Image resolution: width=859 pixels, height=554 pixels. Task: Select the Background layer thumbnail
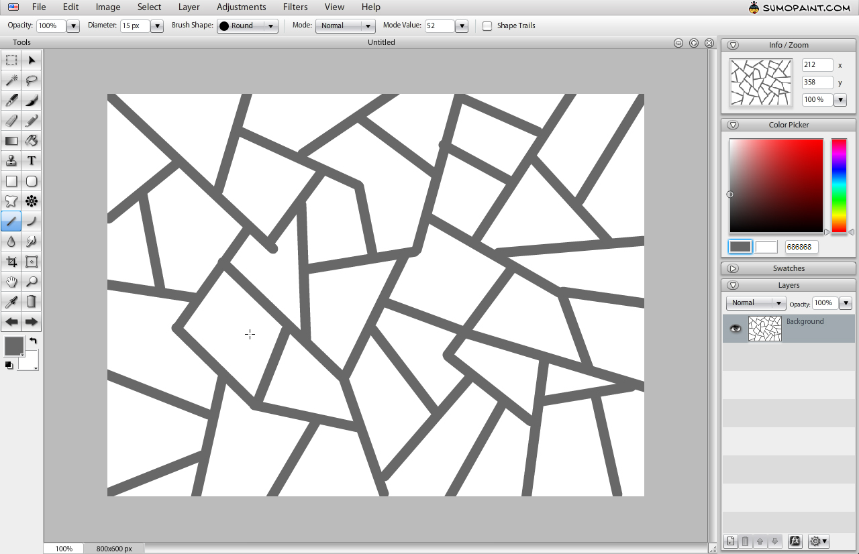coord(765,329)
